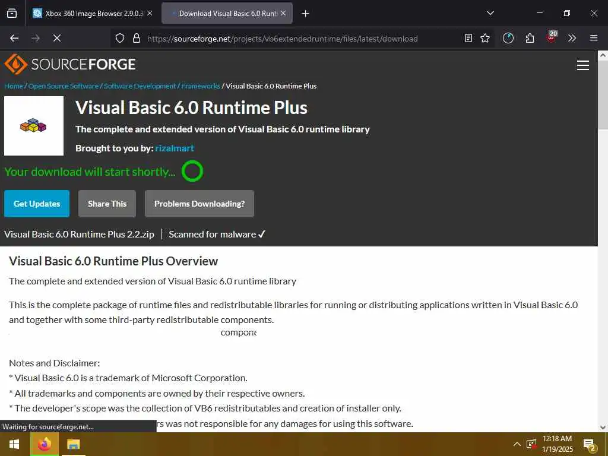Open File Explorer from the taskbar
Screen dimensions: 608x456
pyautogui.click(x=73, y=444)
